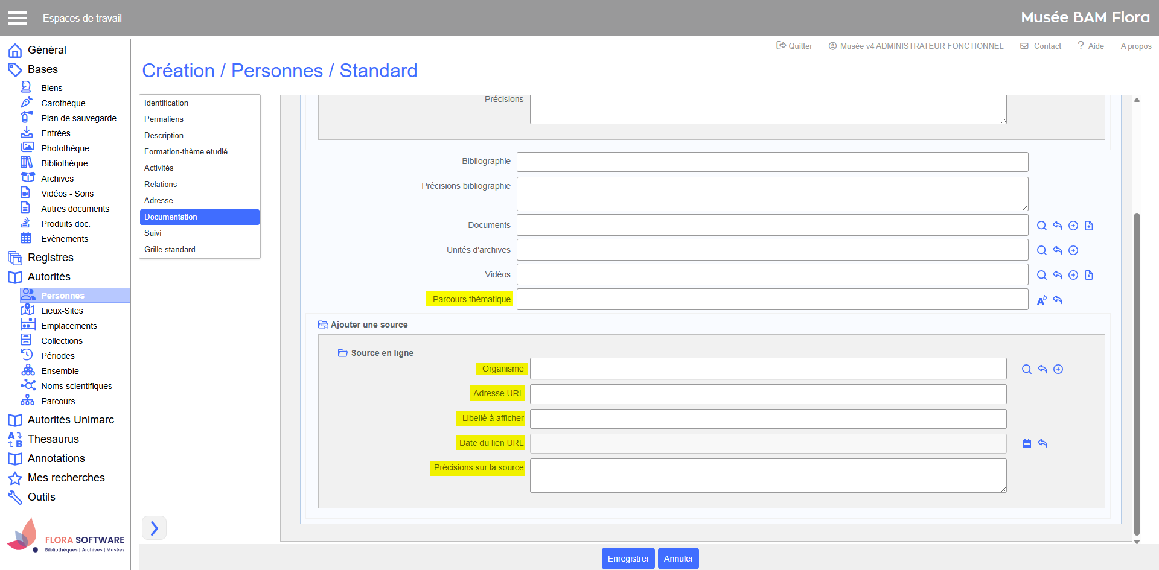1159x570 pixels.
Task: Clear the Vidéos field with undo arrow
Action: pyautogui.click(x=1057, y=275)
